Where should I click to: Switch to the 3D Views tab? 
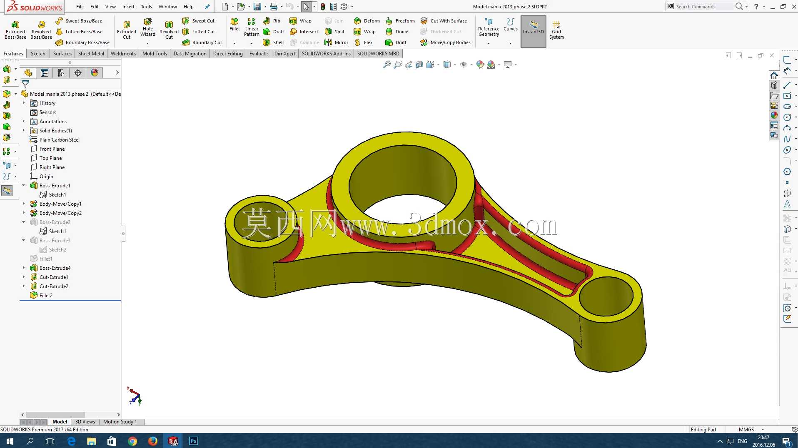(x=85, y=422)
